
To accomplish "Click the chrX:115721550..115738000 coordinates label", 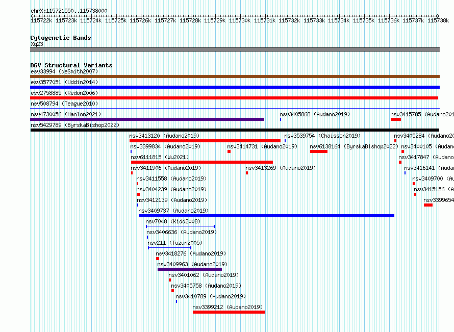I will coord(69,11).
